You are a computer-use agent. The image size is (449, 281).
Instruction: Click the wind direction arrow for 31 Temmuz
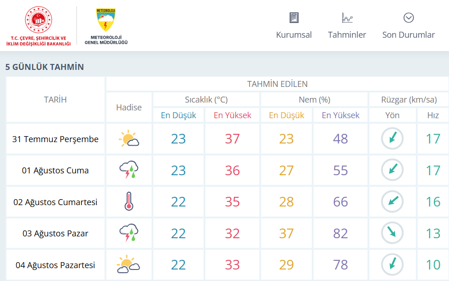click(x=392, y=138)
